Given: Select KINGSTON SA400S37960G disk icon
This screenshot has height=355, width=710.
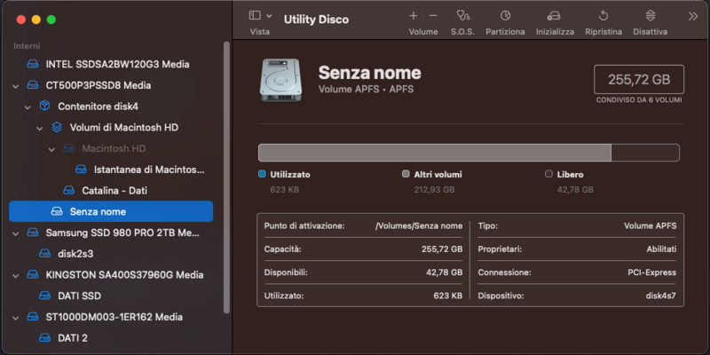Looking at the screenshot, I should [x=33, y=274].
